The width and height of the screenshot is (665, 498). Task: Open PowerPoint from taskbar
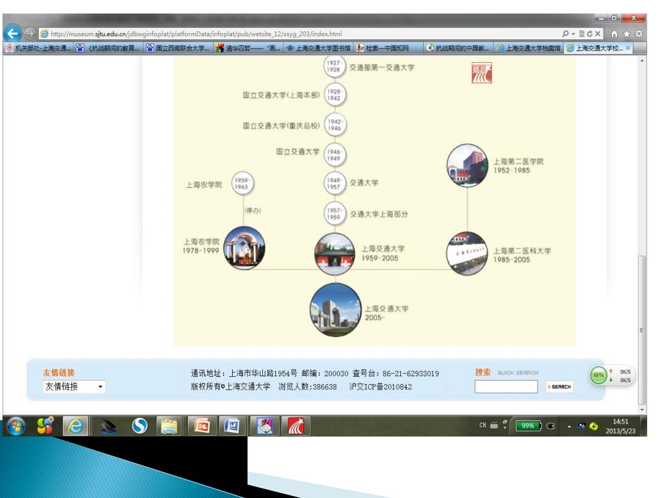[x=202, y=425]
